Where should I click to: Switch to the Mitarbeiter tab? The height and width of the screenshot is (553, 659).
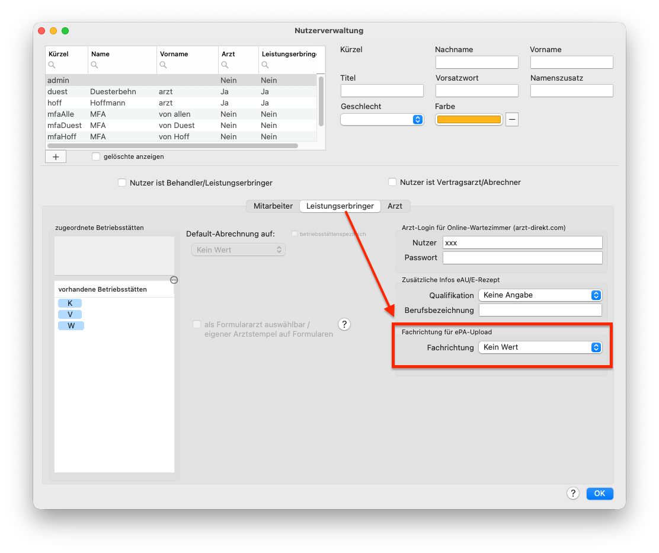(x=273, y=206)
